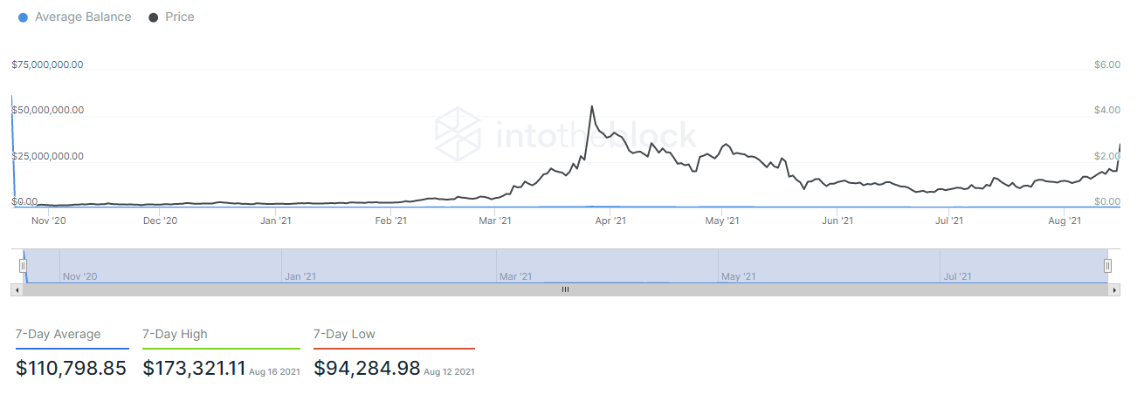Click the $110,798.85 average value
The height and width of the screenshot is (394, 1137).
click(72, 369)
